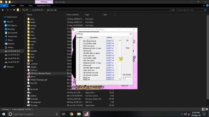This screenshot has height=117, width=209.
Task: Click the Settings list scroll-down arrow
Action: coord(120,79)
